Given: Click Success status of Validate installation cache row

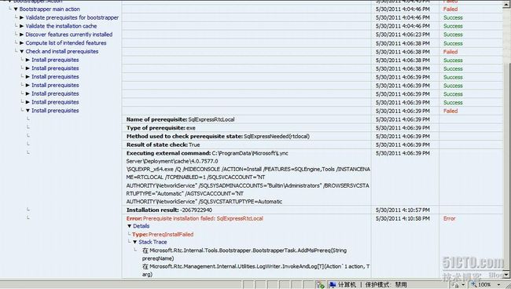Looking at the screenshot, I should (453, 26).
